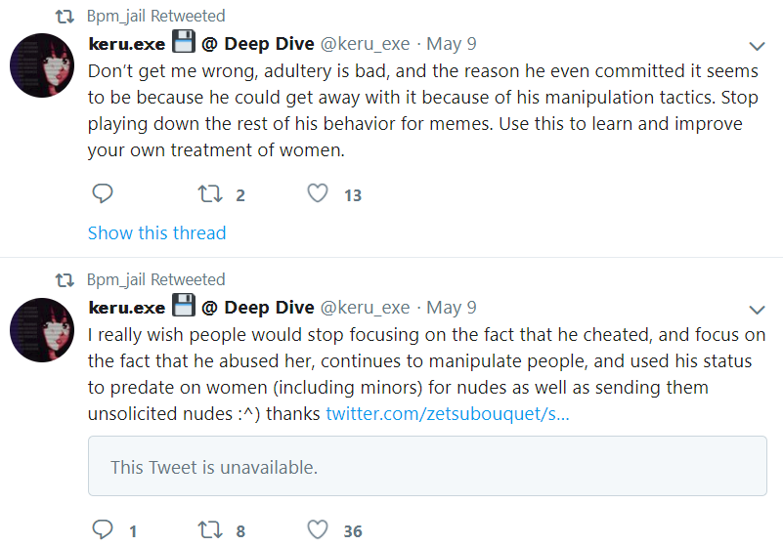This screenshot has height=546, width=783.
Task: Open first tweet's chevron options menu
Action: pyautogui.click(x=757, y=47)
